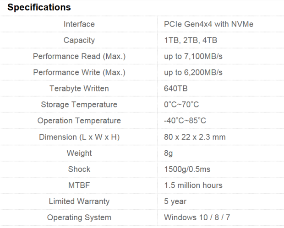The width and height of the screenshot is (284, 228).
Task: Select the Capacity label cell
Action: pos(79,40)
